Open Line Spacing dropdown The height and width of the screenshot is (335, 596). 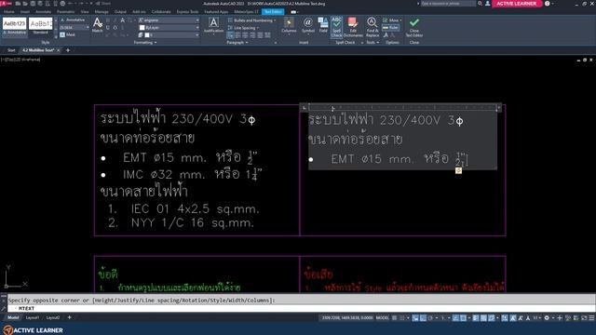tap(243, 28)
